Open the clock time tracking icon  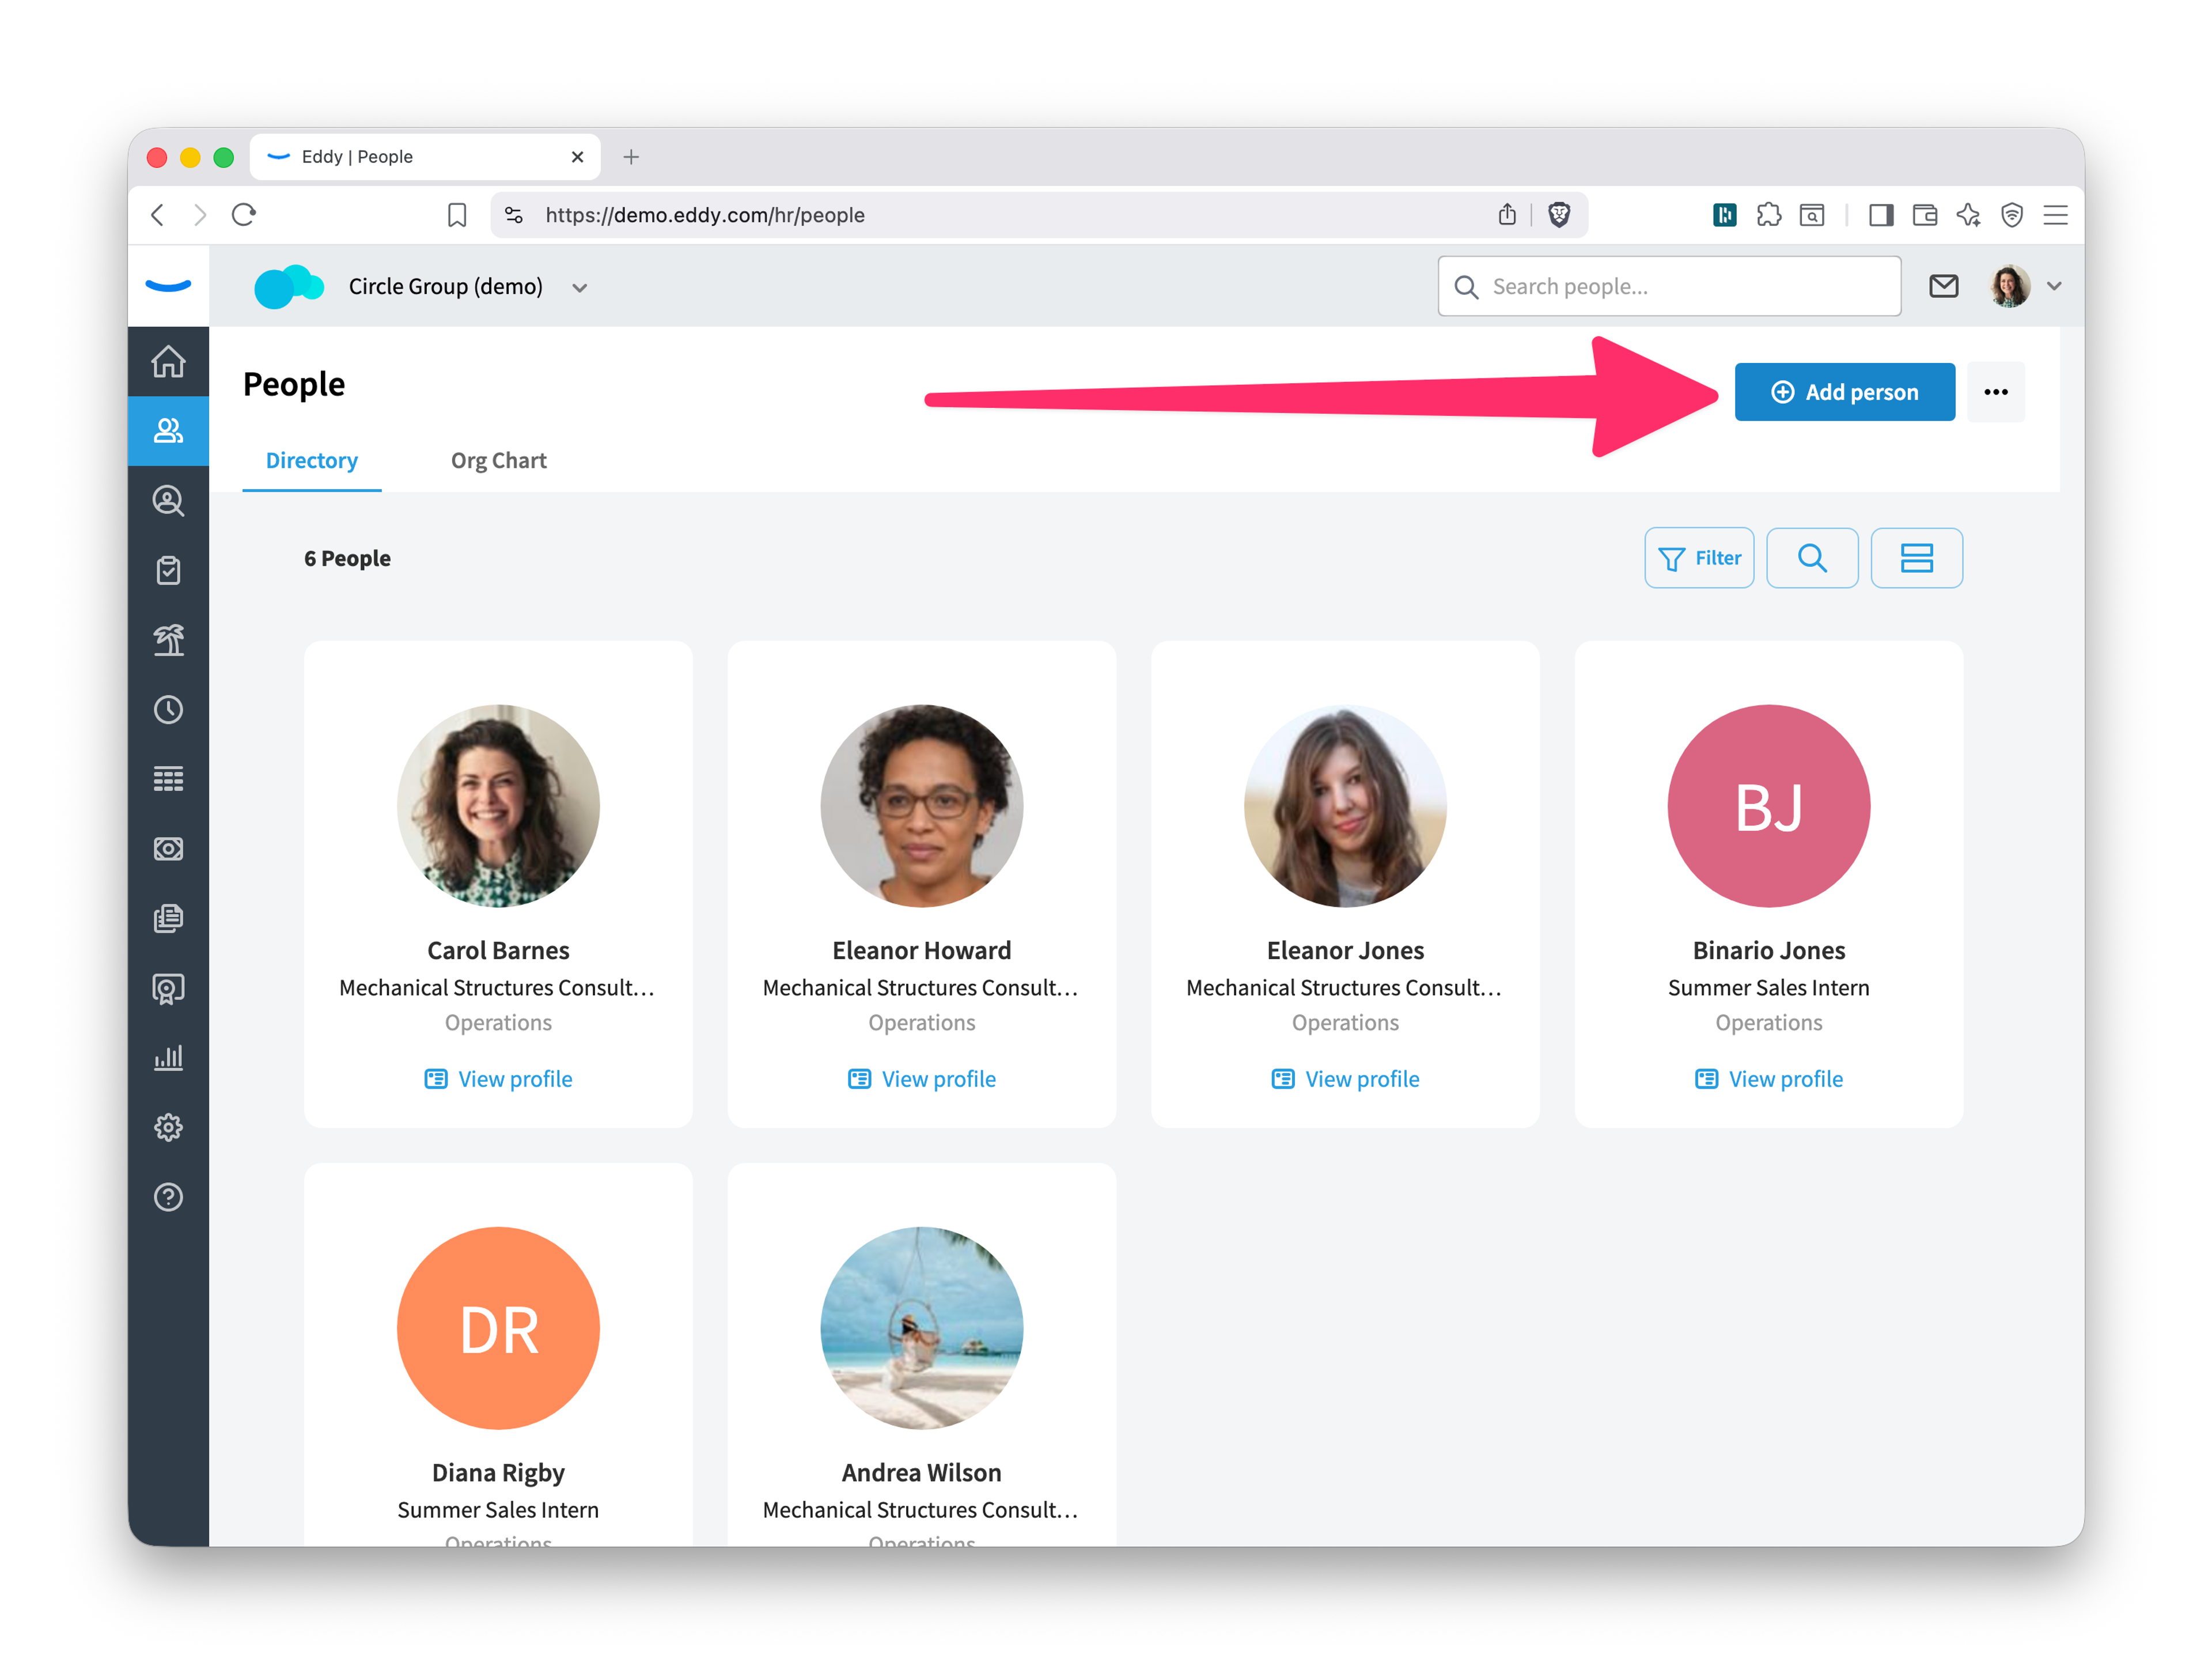[168, 710]
